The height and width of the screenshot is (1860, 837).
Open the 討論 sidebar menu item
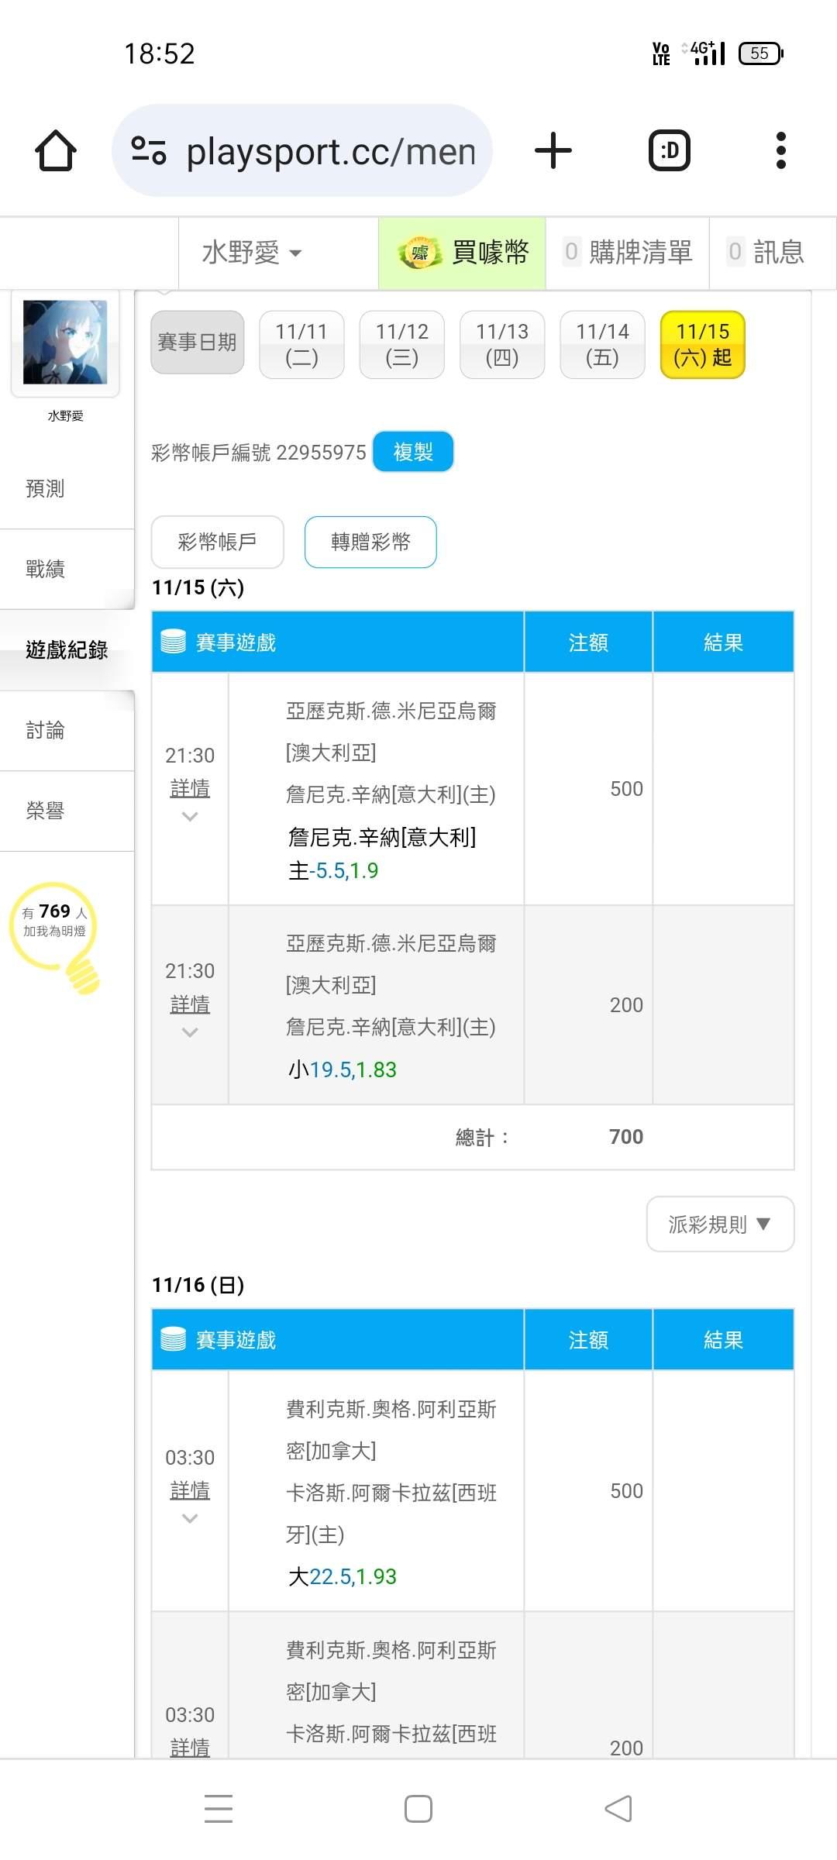pyautogui.click(x=46, y=730)
